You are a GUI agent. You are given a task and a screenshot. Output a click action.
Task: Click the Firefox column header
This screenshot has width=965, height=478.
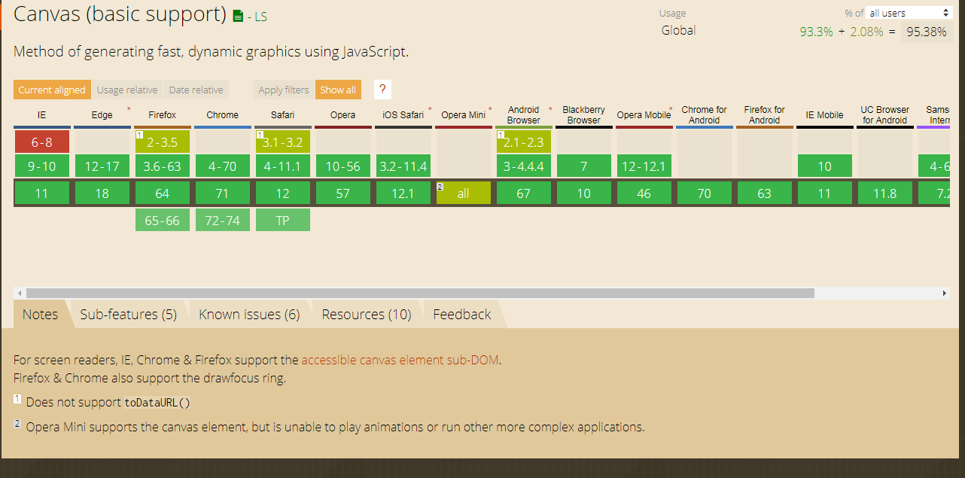[162, 115]
